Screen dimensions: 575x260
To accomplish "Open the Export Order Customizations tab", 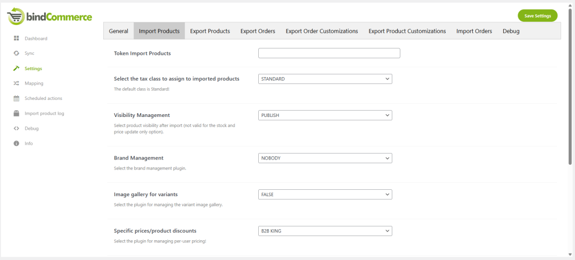I will tap(322, 31).
